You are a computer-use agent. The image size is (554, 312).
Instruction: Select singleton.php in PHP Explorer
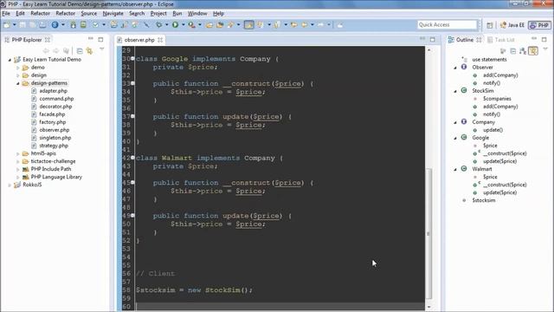55,138
